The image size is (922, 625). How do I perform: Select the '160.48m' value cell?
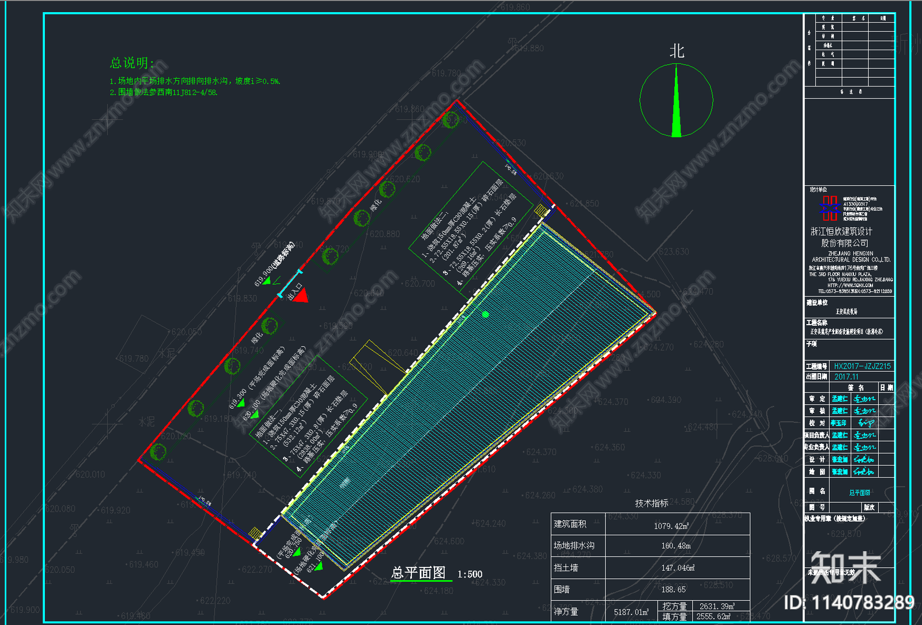coord(678,546)
